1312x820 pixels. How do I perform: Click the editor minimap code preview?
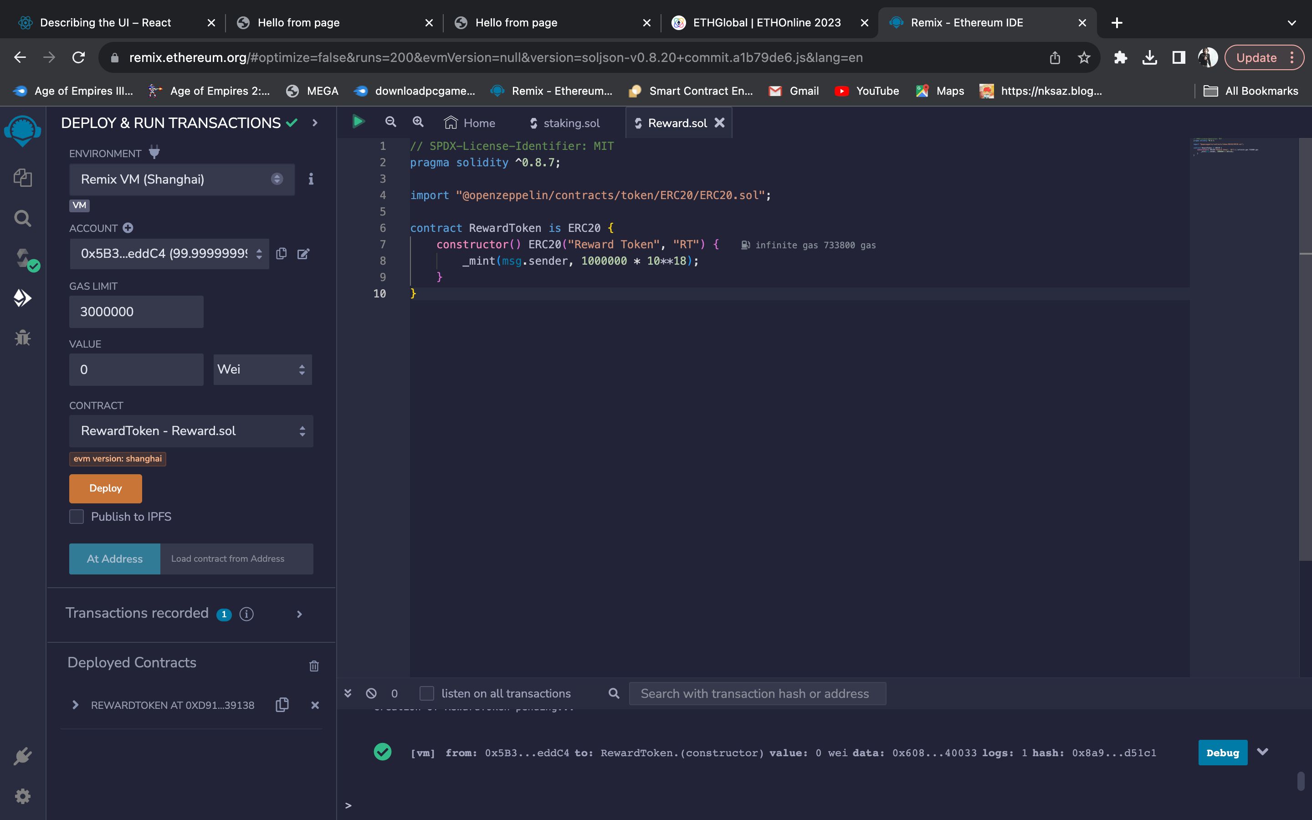[1225, 146]
